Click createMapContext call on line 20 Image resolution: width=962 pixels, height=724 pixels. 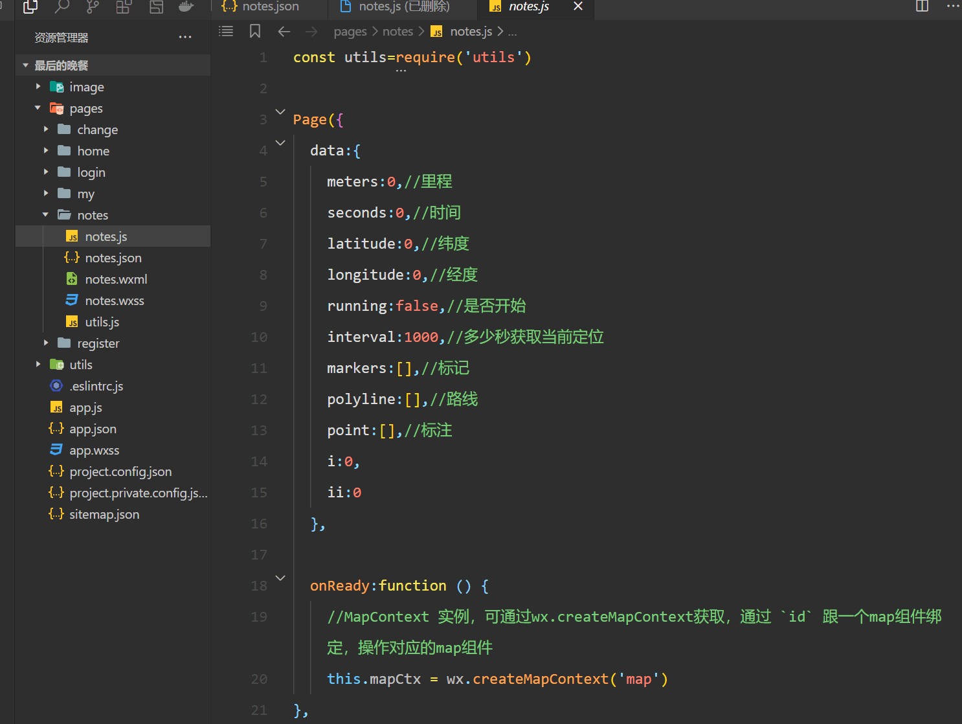click(541, 679)
